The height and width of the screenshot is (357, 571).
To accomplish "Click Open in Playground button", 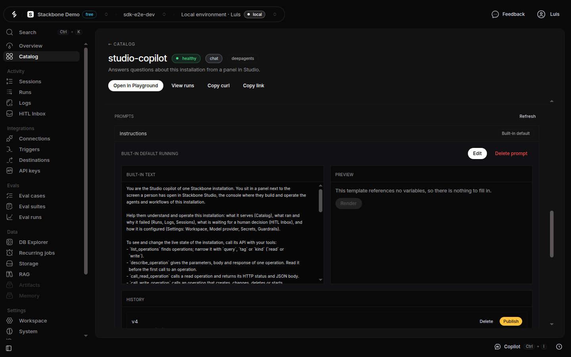I will (136, 86).
